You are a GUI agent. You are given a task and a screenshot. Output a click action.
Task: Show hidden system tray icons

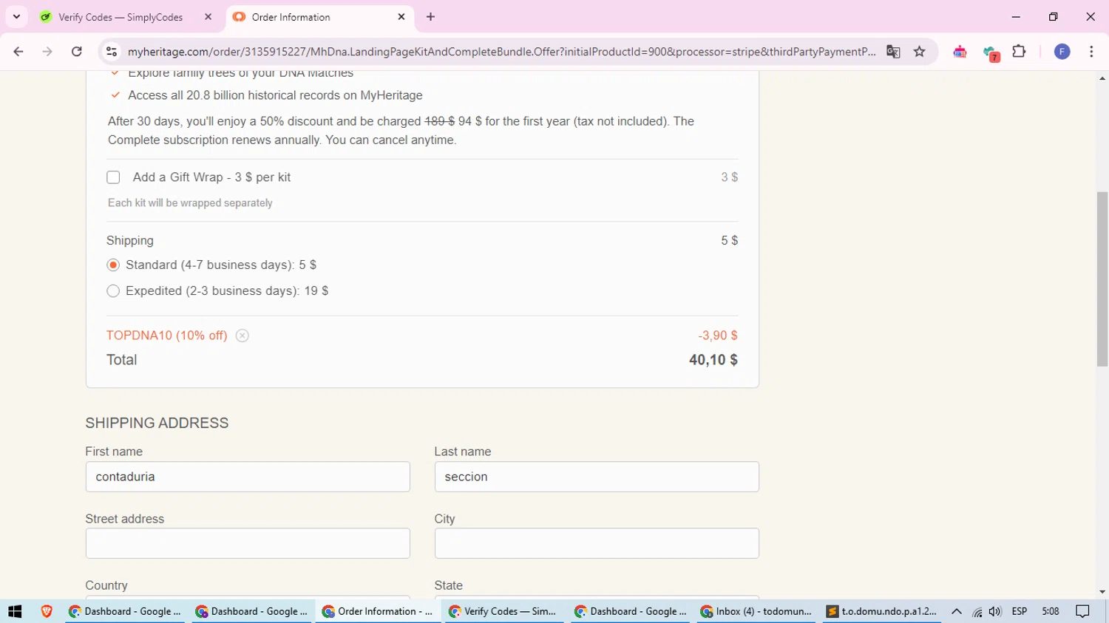tap(956, 611)
